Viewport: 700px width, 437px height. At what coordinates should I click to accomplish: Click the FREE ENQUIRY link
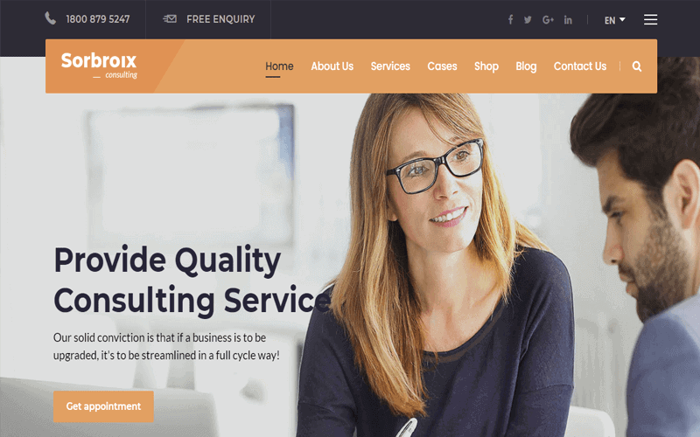coord(220,19)
